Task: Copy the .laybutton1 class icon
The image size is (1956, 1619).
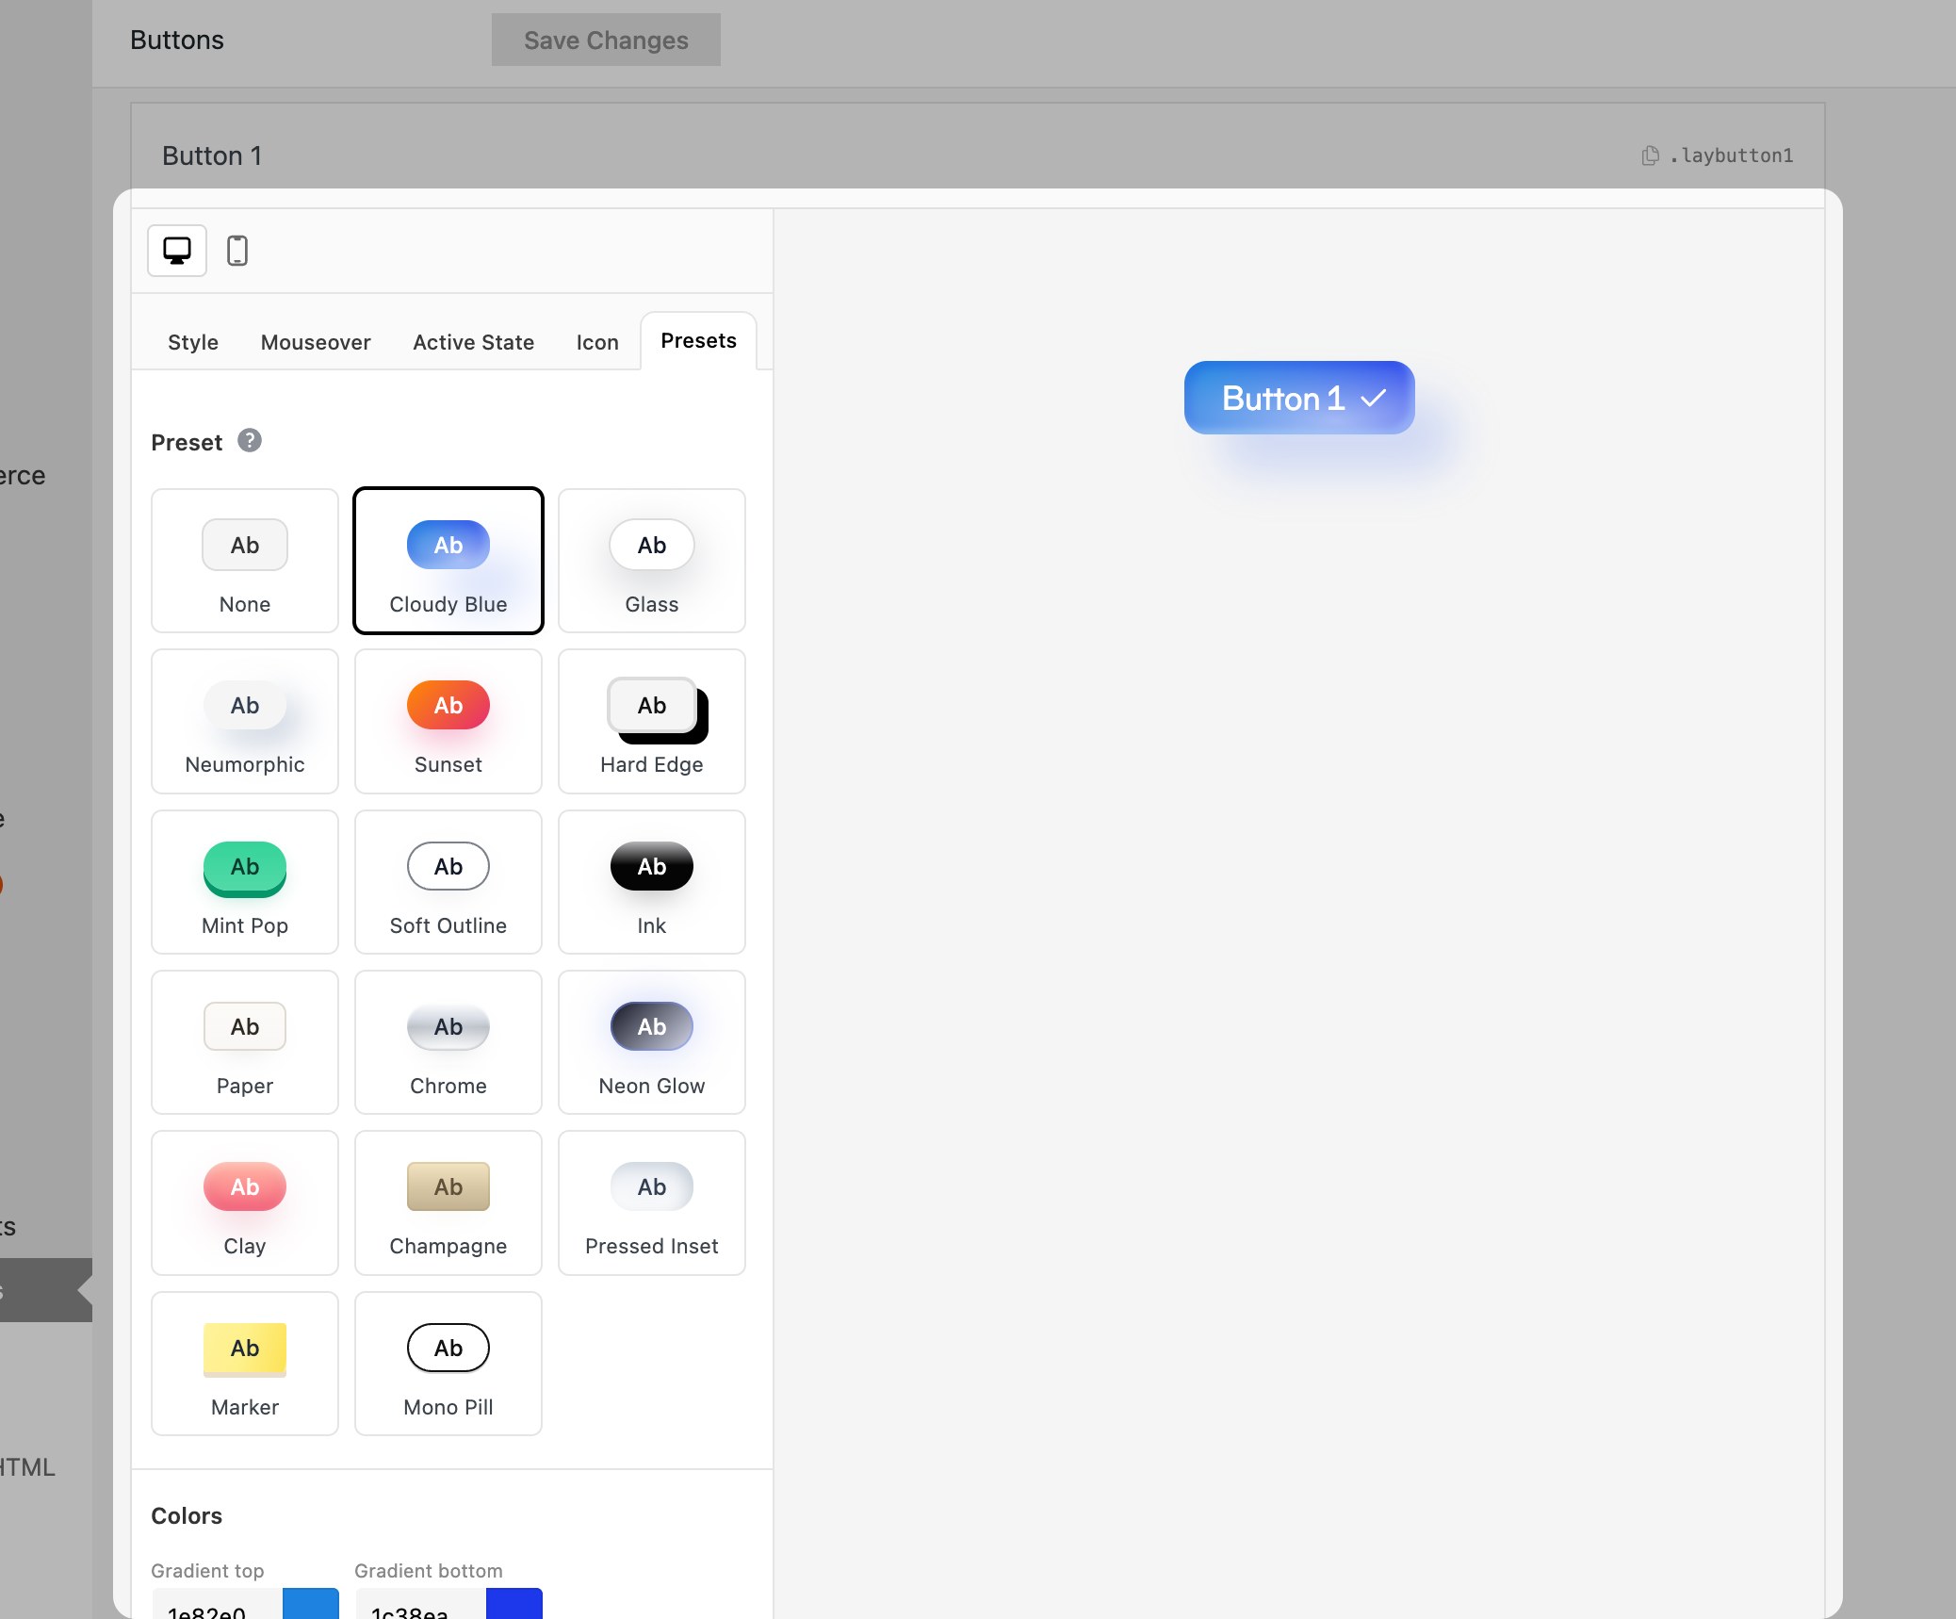Action: [1651, 155]
